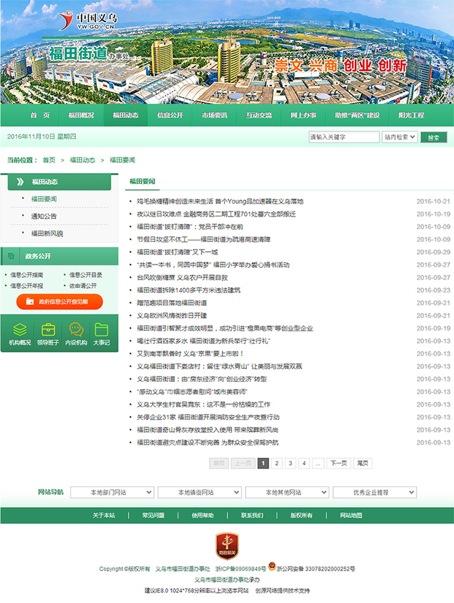Click the 党政机关 red shield badge
The width and height of the screenshot is (454, 603).
coord(226,546)
